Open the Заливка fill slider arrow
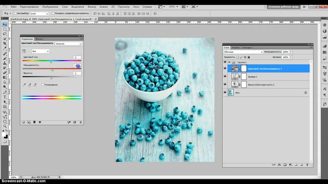Image resolution: width=328 pixels, height=184 pixels. [x=291, y=57]
